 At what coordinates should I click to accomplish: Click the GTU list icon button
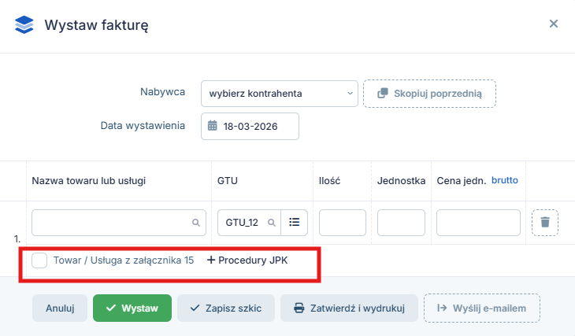pyautogui.click(x=295, y=223)
